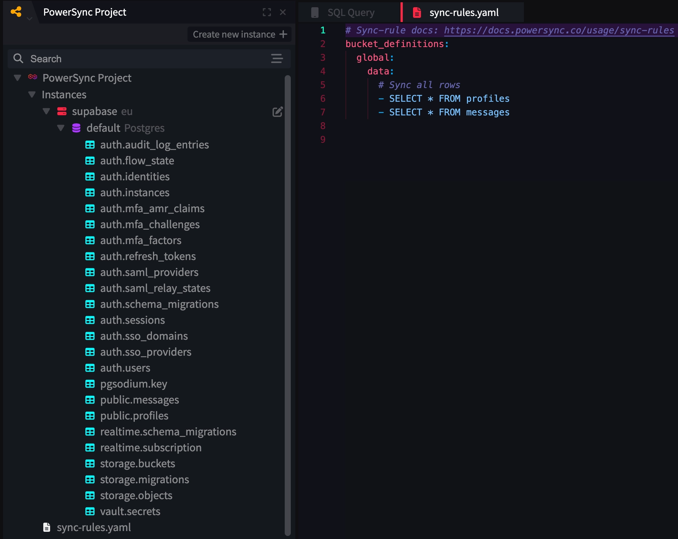Select auth.audit_log_entries table icon
This screenshot has width=678, height=539.
[90, 145]
